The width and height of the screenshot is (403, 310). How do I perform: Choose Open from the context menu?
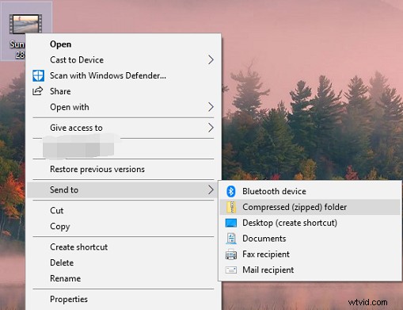124,44
